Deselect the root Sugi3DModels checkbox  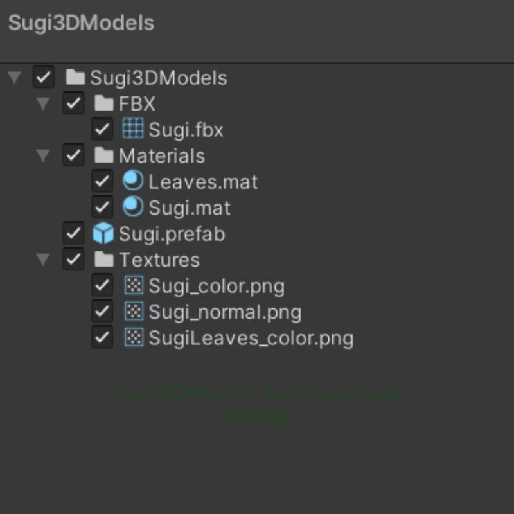click(44, 78)
